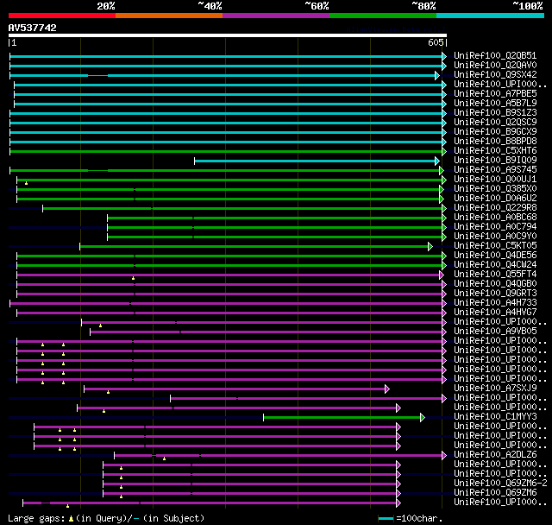Open hit UniRef100_B9S1Z3
This screenshot has width=552, height=525.
pos(495,113)
